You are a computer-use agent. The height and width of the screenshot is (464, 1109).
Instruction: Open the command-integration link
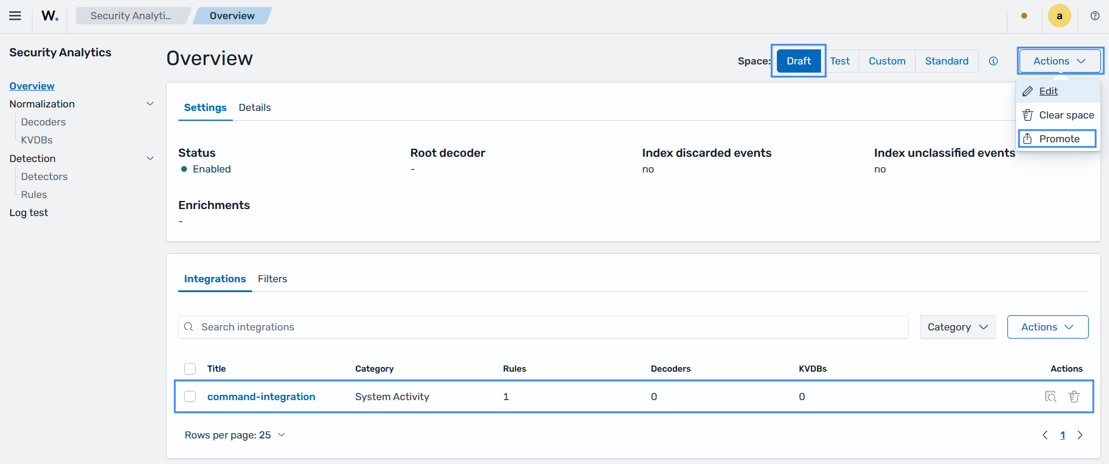(x=261, y=397)
